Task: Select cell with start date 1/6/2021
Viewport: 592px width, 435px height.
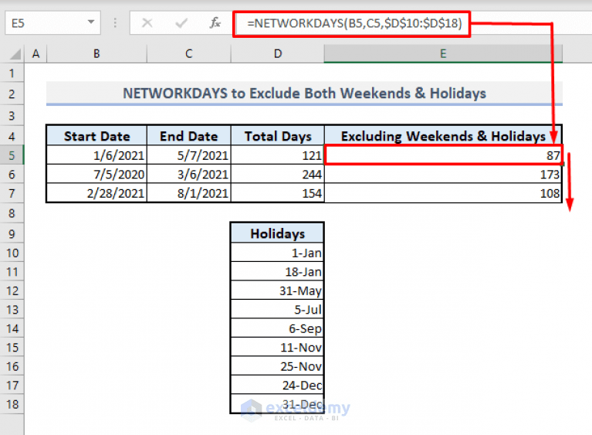Action: tap(96, 155)
